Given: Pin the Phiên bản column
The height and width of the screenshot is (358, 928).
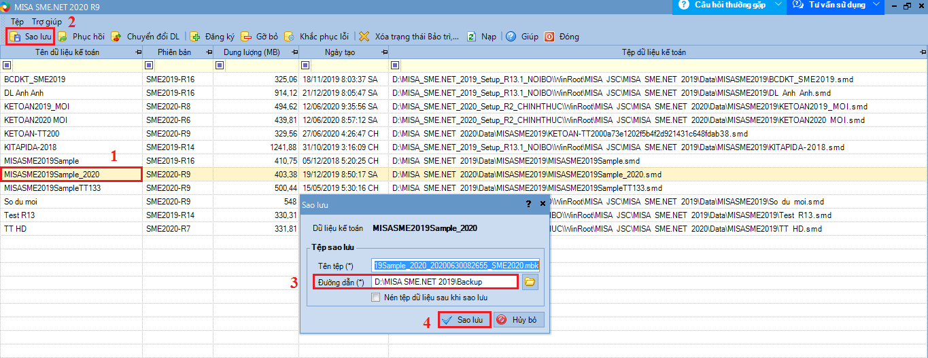Looking at the screenshot, I should [x=209, y=52].
